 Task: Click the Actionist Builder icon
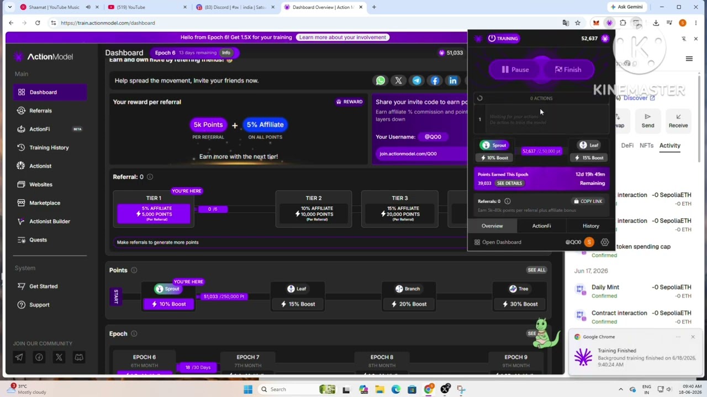coord(21,221)
